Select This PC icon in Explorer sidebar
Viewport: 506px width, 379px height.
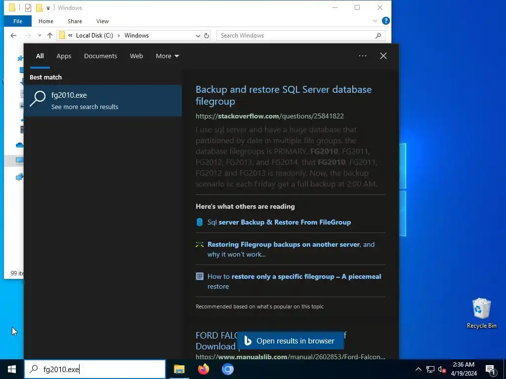pos(19,160)
